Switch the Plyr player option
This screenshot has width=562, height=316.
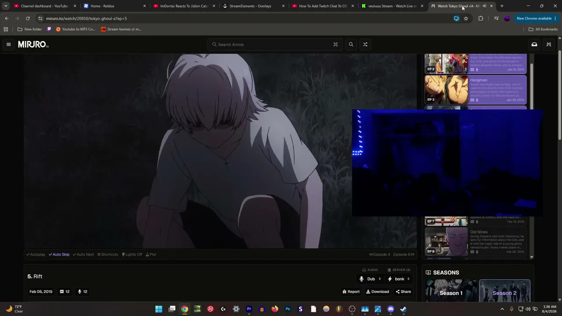pos(151,255)
